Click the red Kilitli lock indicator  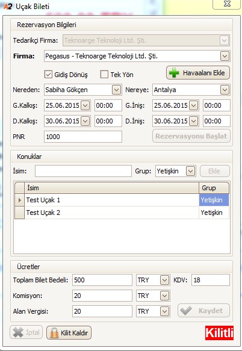[x=219, y=333]
